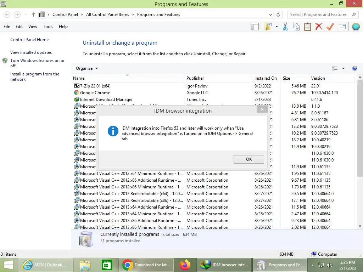Open the Organize dropdown
The height and width of the screenshot is (272, 363).
point(87,68)
